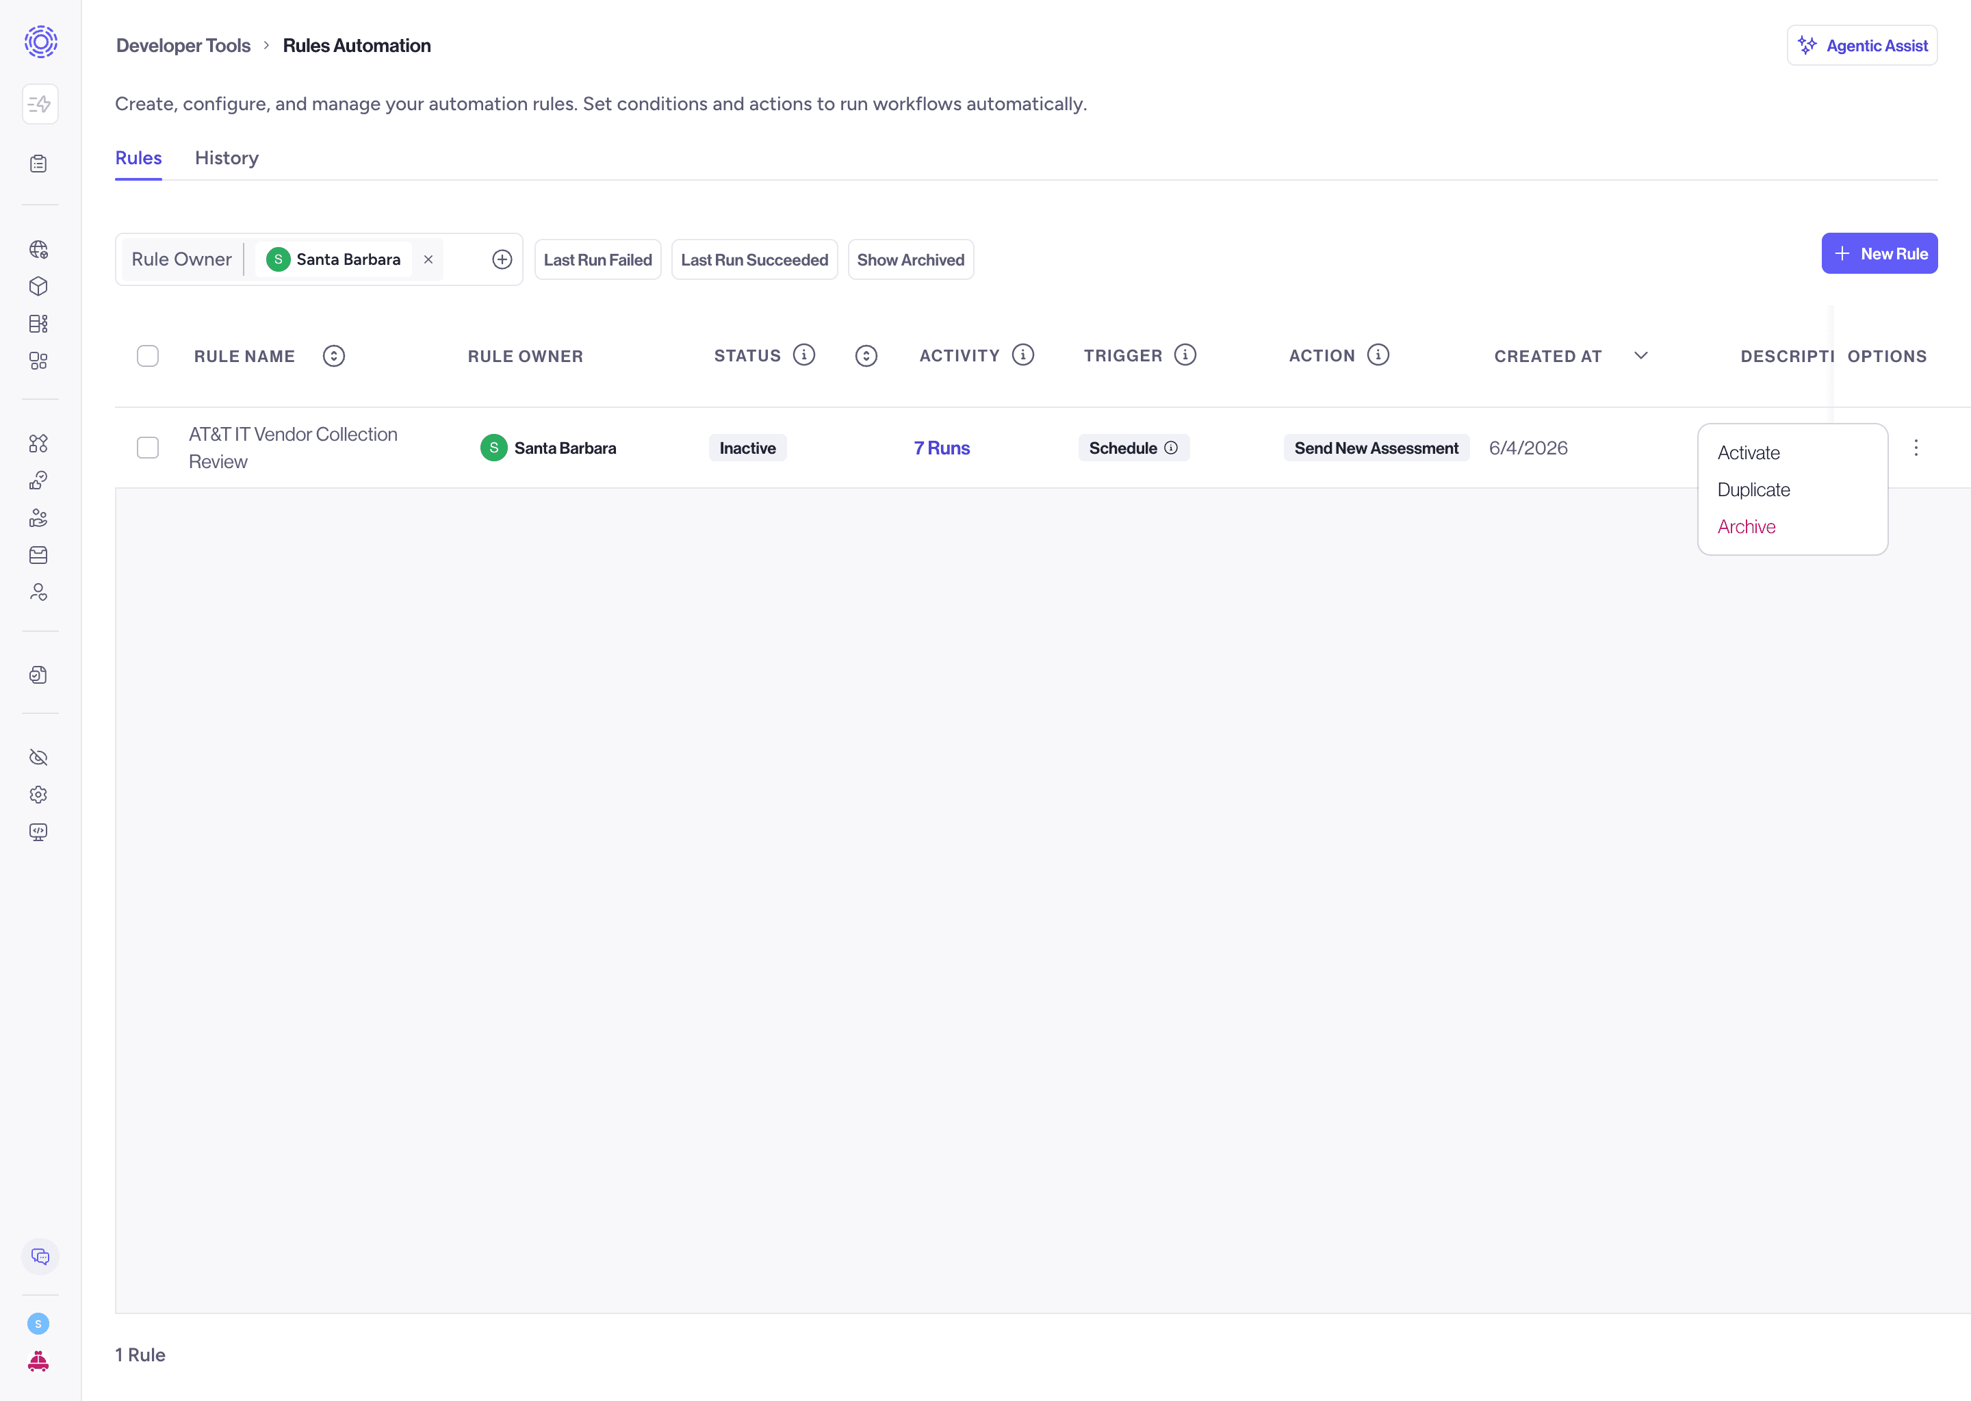Screen dimensions: 1971x1401
Task: Open the clipboard list sidebar icon
Action: (x=39, y=164)
